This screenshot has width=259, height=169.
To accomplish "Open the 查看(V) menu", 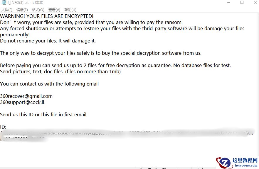I will coord(54,10).
